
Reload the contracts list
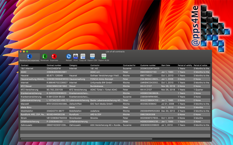69,57
